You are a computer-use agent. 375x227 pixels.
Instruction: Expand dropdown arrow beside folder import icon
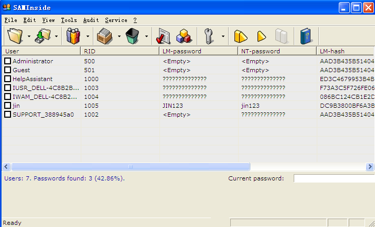pyautogui.click(x=29, y=36)
